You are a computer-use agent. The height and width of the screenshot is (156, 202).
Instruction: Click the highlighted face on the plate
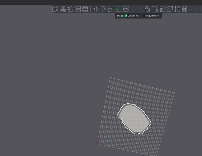click(x=134, y=119)
